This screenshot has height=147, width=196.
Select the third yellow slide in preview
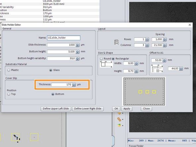154,92
